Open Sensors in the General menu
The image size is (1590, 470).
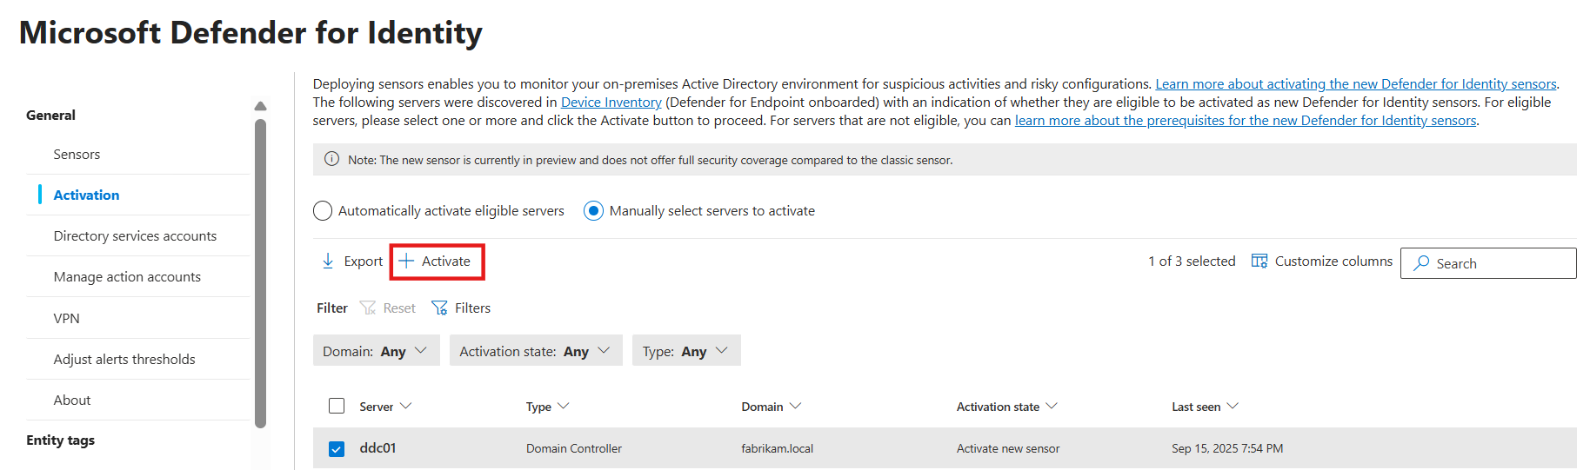(x=77, y=155)
